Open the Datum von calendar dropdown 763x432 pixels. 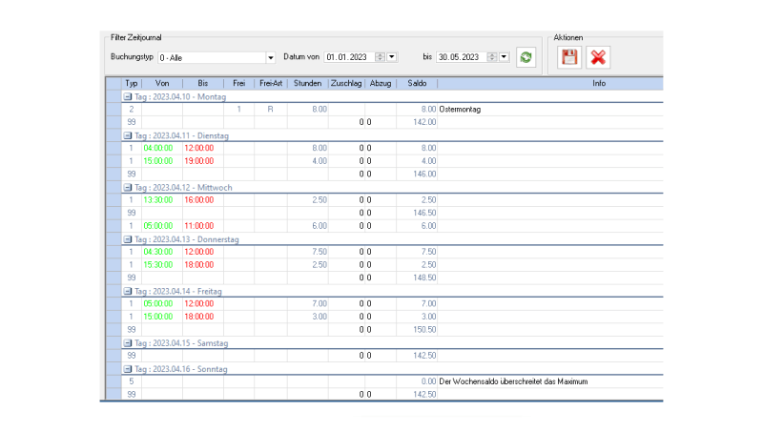(x=392, y=57)
